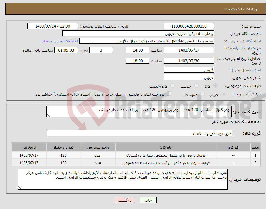
Task: Click the request creator field
Action: [x=147, y=41]
